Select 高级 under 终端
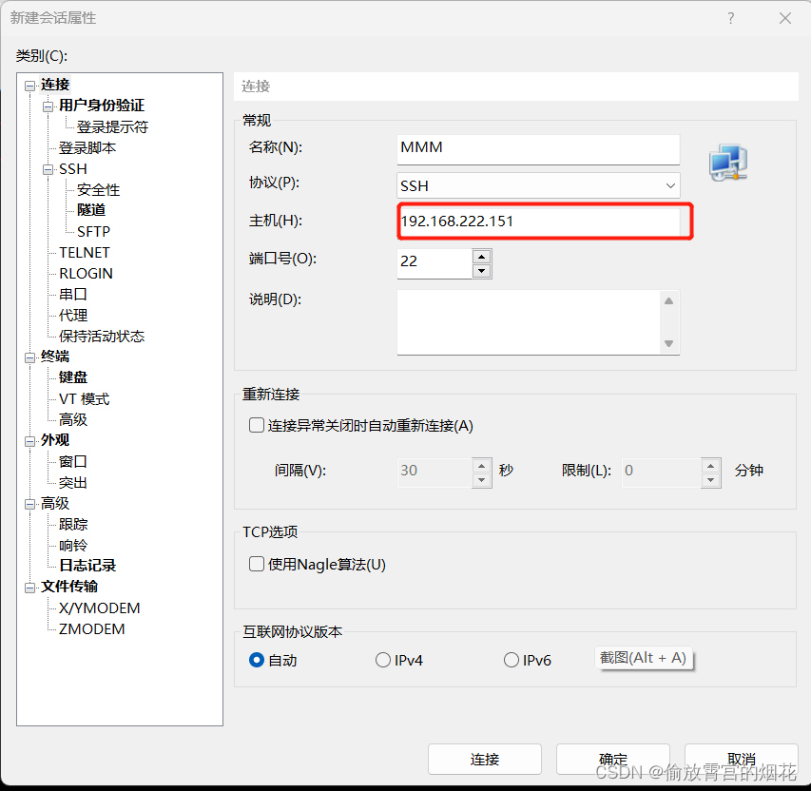The image size is (811, 791). coord(73,419)
